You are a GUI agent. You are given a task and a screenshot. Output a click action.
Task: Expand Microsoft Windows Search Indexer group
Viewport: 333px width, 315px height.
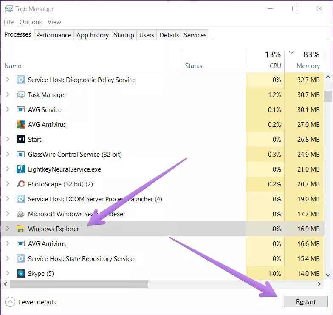(8, 214)
